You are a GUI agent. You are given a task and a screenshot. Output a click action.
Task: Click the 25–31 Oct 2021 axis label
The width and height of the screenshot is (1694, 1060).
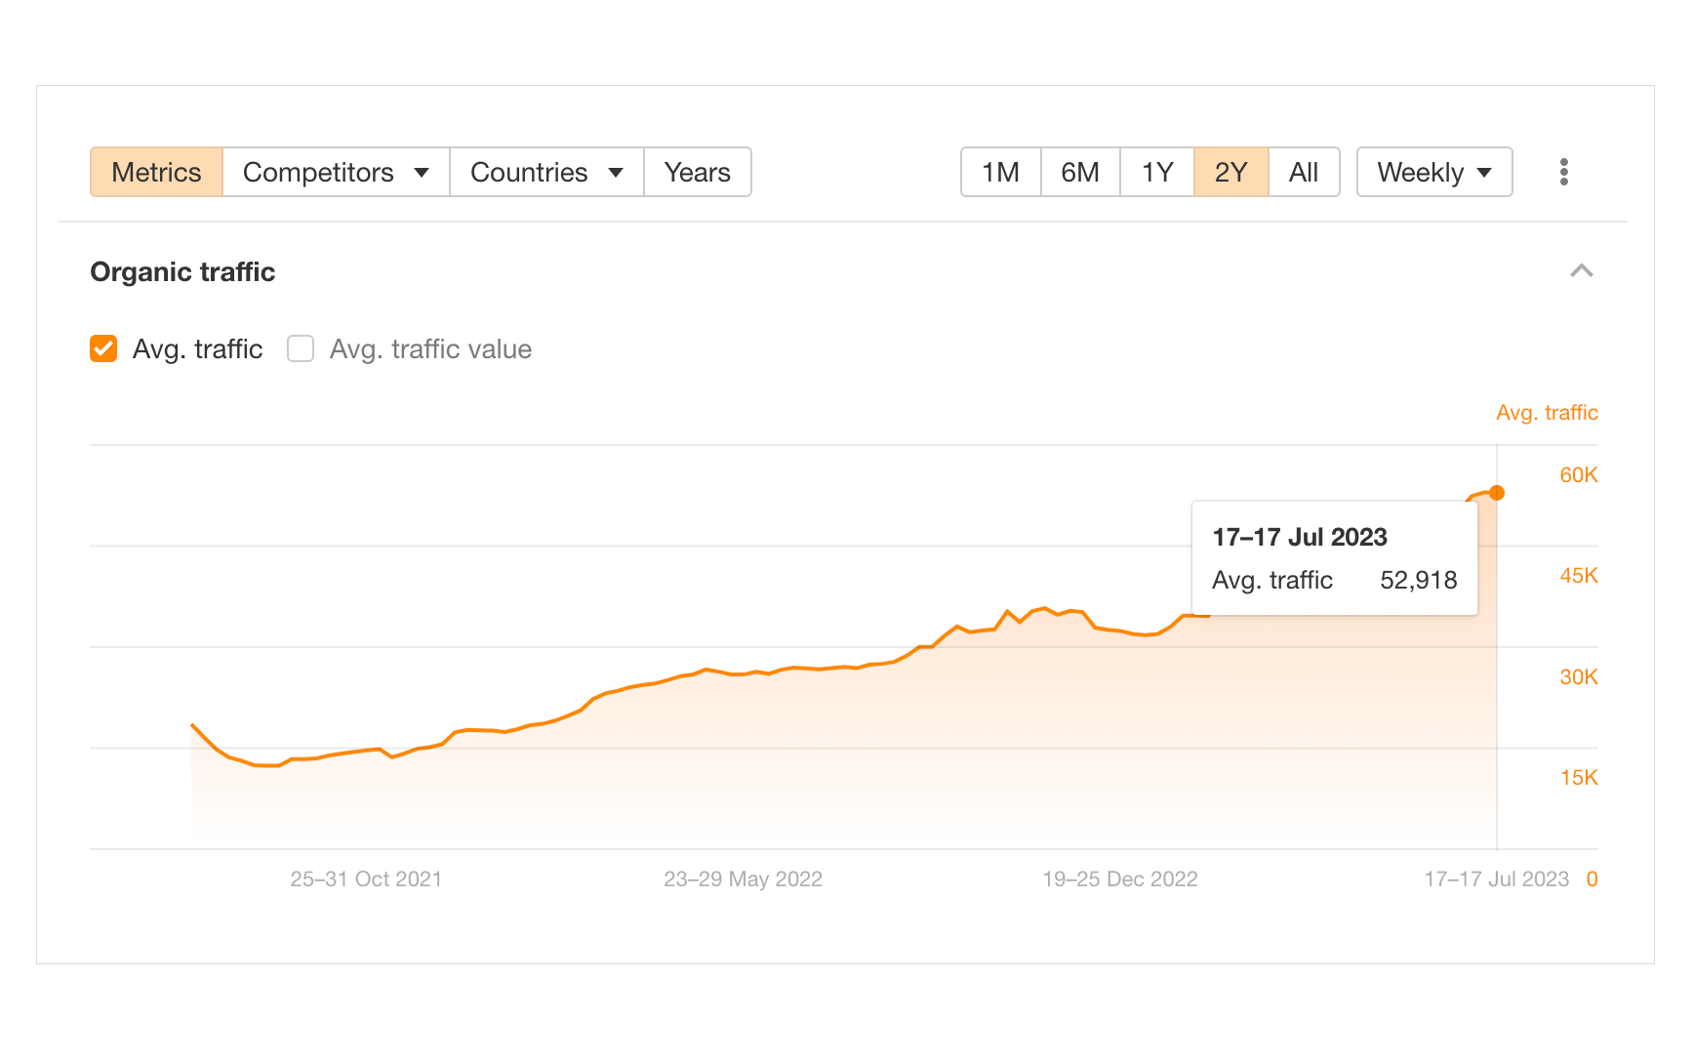pos(366,878)
